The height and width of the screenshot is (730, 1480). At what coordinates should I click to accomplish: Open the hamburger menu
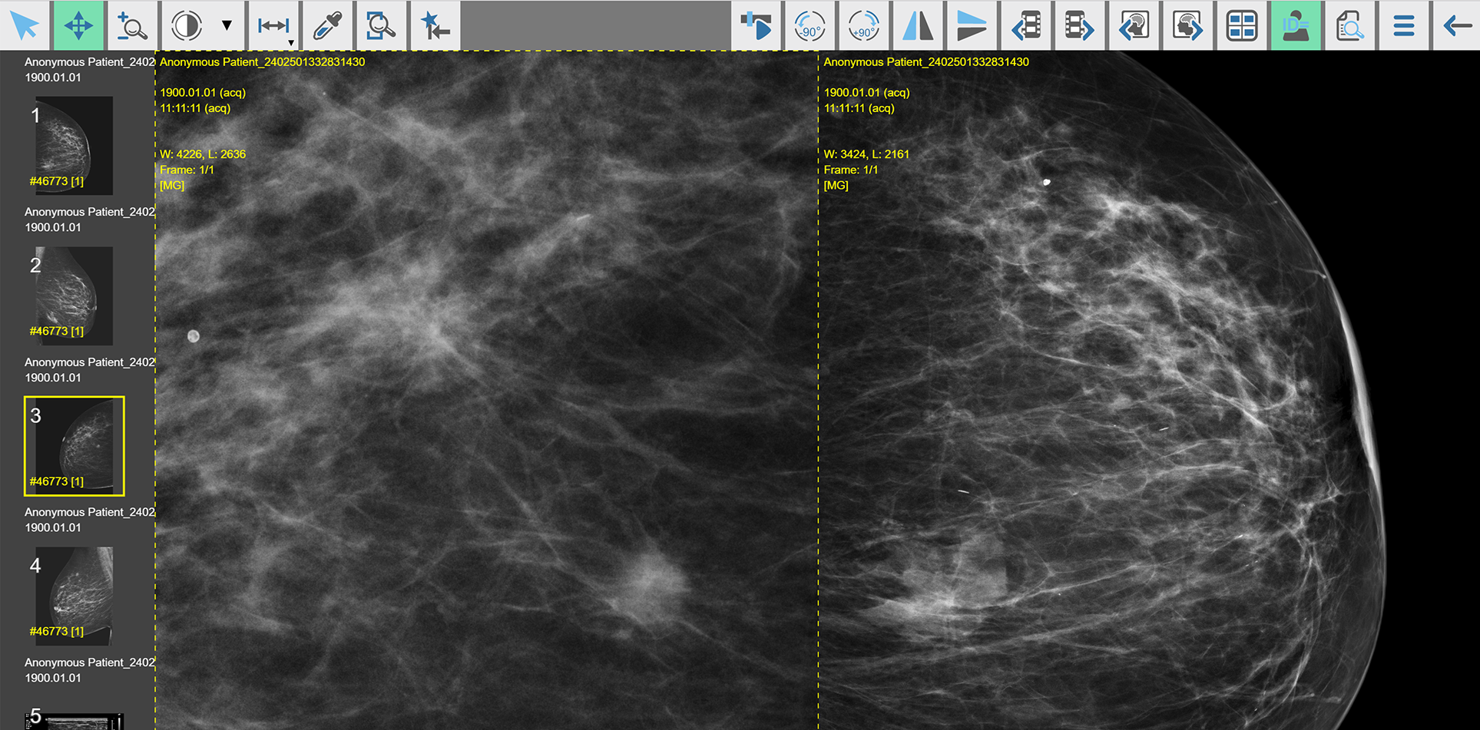(1403, 25)
